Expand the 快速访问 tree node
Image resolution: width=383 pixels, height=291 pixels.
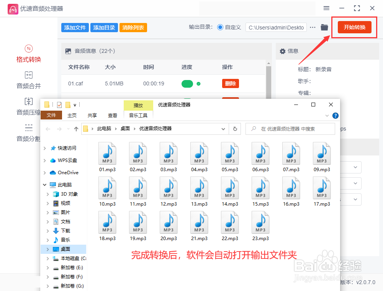(44, 148)
